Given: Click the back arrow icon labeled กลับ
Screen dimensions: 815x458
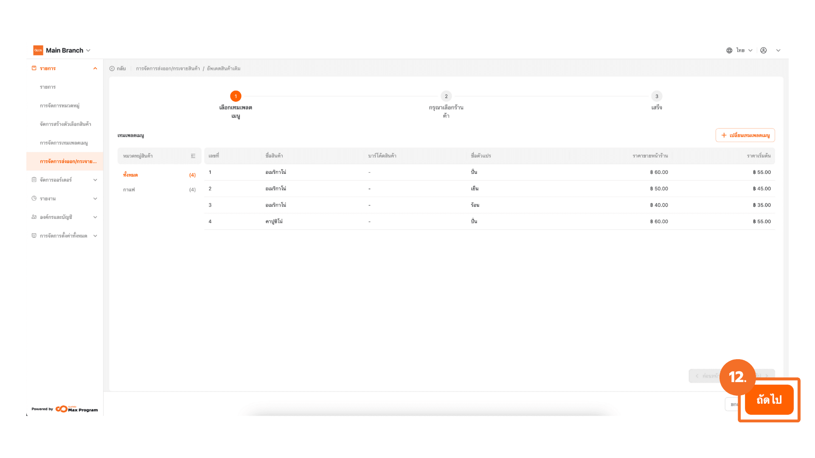Looking at the screenshot, I should point(112,69).
